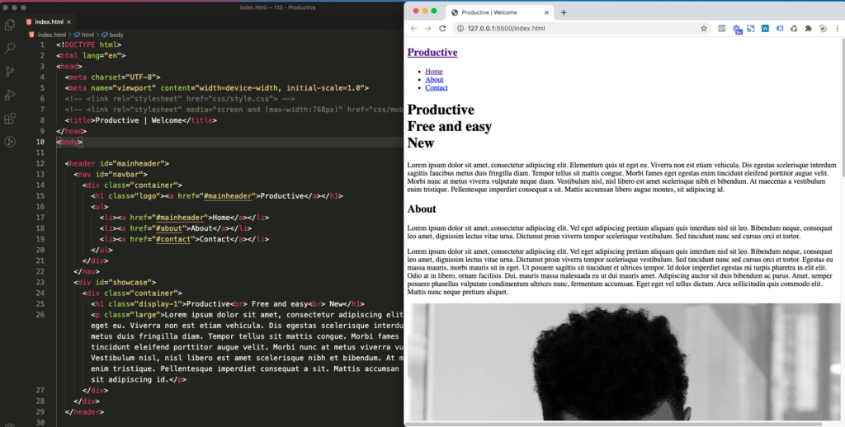The width and height of the screenshot is (845, 427).
Task: Click the vertical scrollbar in Chrome
Action: click(x=843, y=108)
